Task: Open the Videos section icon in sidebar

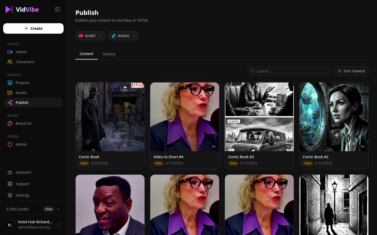Action: tap(10, 52)
